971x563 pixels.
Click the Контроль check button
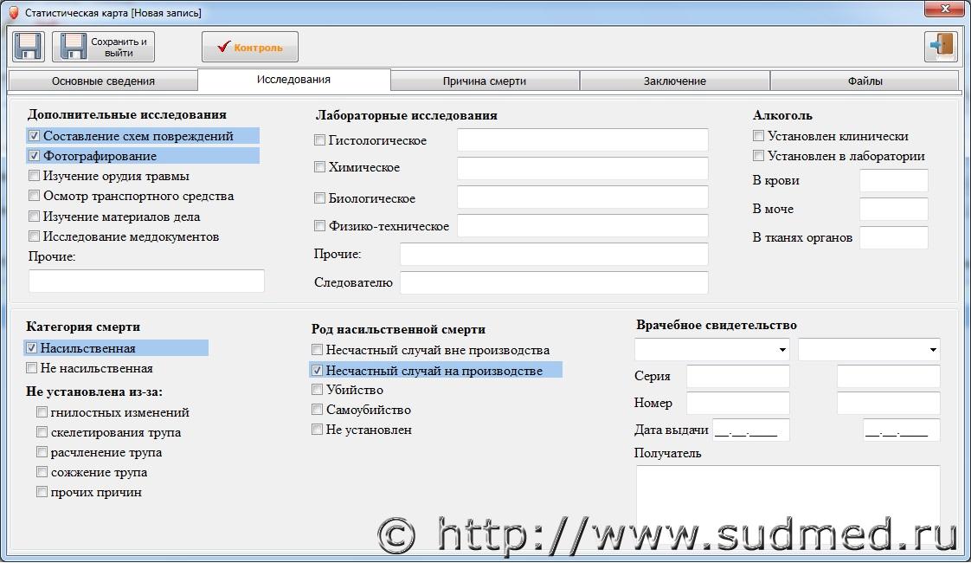pyautogui.click(x=250, y=47)
